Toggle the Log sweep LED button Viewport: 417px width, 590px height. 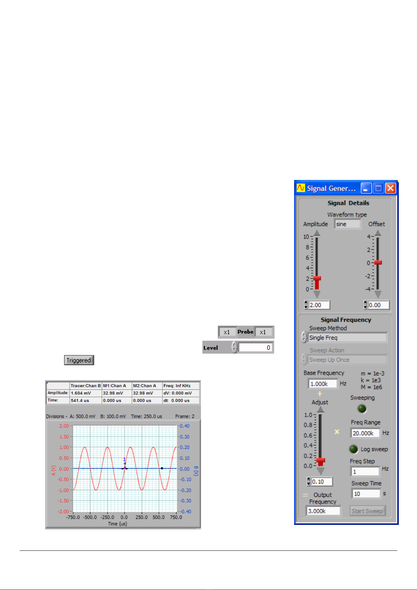tap(354, 449)
